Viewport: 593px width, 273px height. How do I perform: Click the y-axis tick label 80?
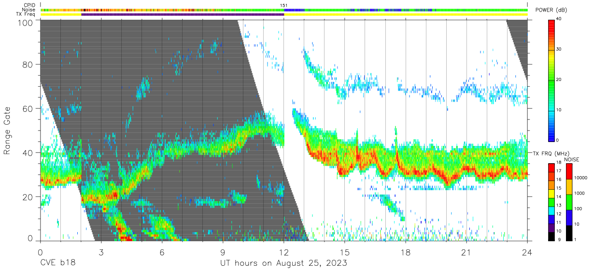click(x=28, y=65)
